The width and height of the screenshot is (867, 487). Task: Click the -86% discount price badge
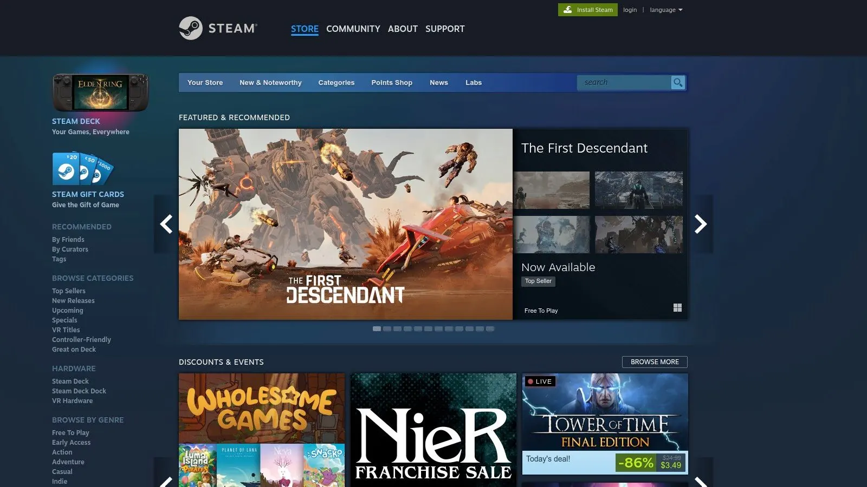(x=636, y=463)
